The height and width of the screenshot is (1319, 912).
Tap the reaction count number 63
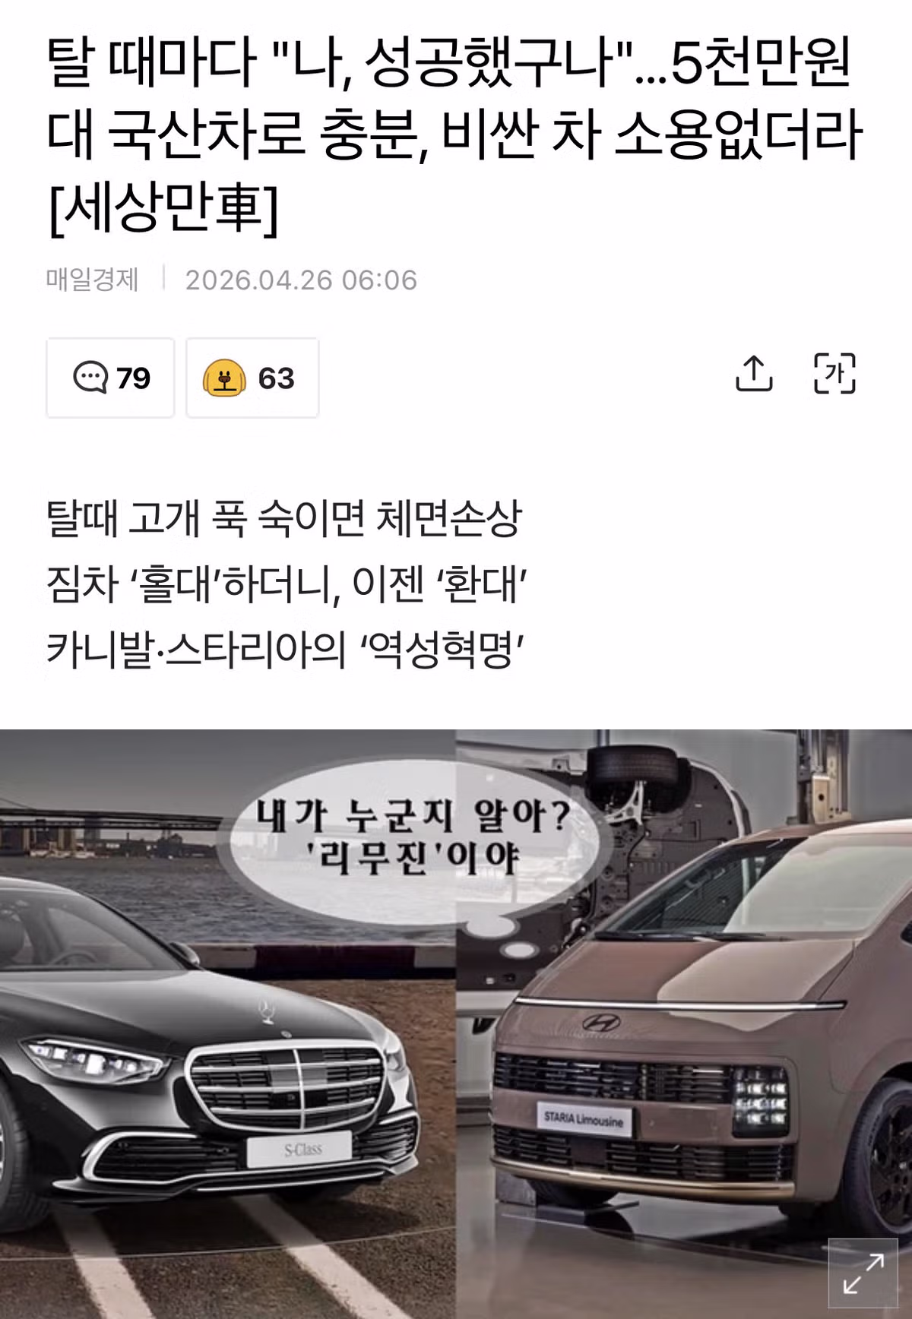276,378
